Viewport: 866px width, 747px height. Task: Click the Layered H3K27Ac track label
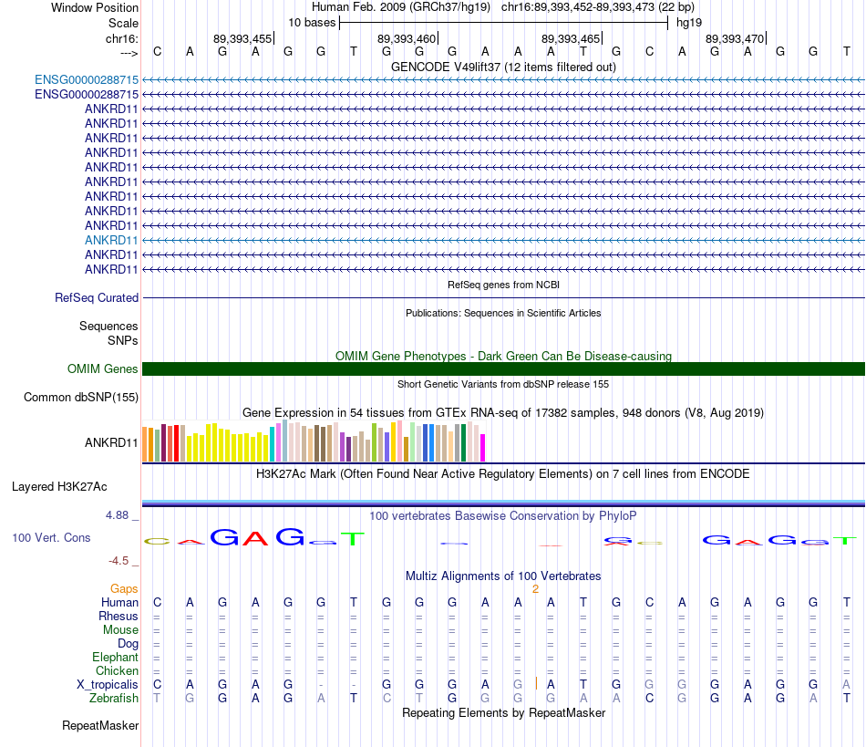[x=59, y=487]
